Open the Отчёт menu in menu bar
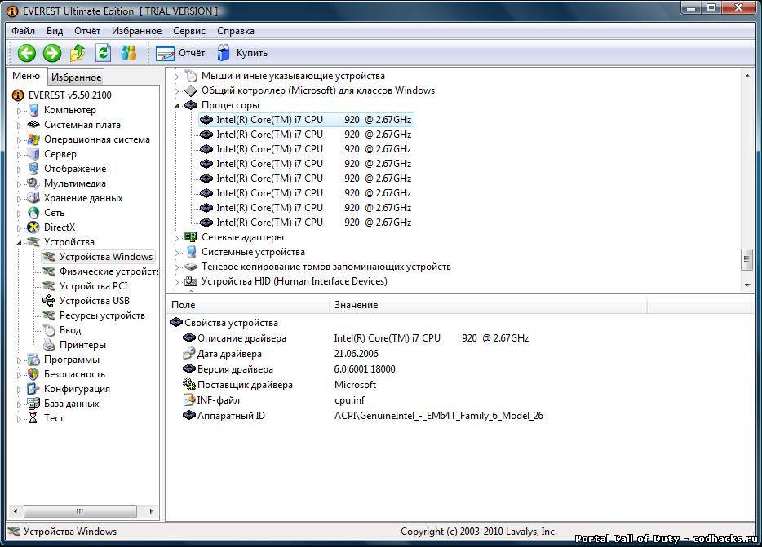Viewport: 762px width, 547px height. click(87, 31)
